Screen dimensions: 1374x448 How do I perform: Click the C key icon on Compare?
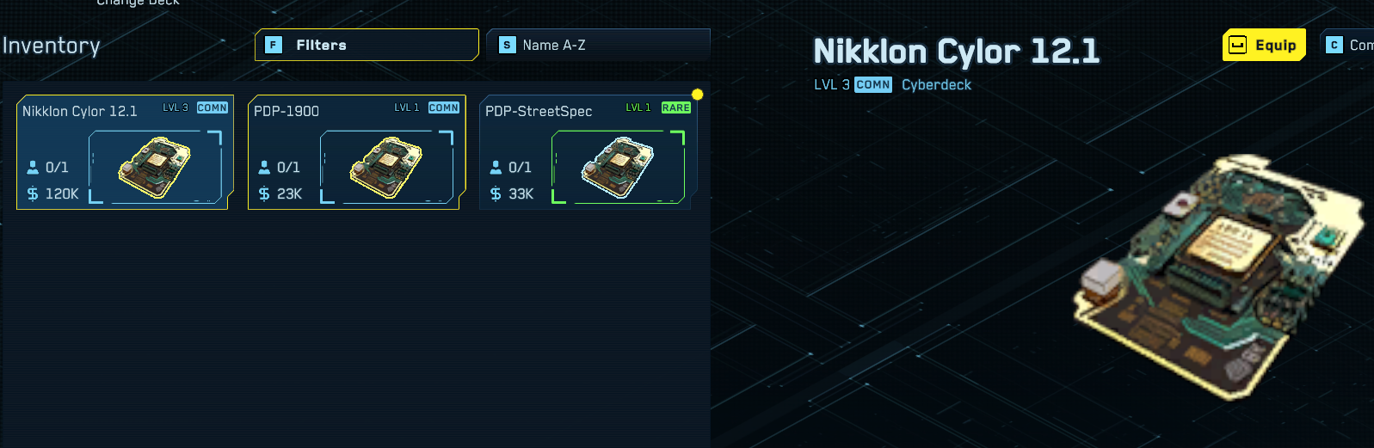click(x=1334, y=45)
